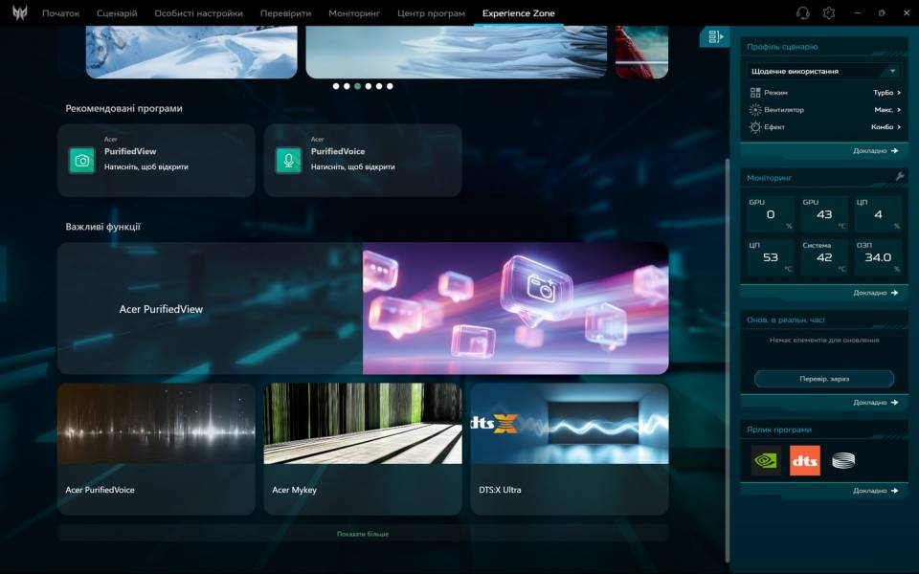Open Acer PurifiedView feature banner
The width and height of the screenshot is (919, 574).
click(x=363, y=308)
